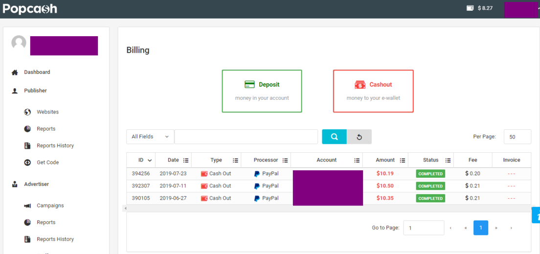
Task: Click the Go to Page input field
Action: tap(423, 228)
